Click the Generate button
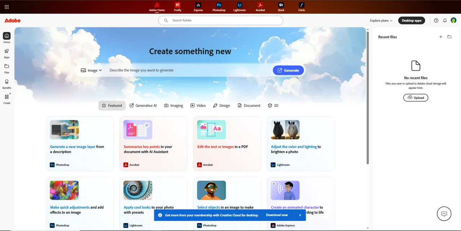Viewport: 461px width, 231px height. pos(288,70)
